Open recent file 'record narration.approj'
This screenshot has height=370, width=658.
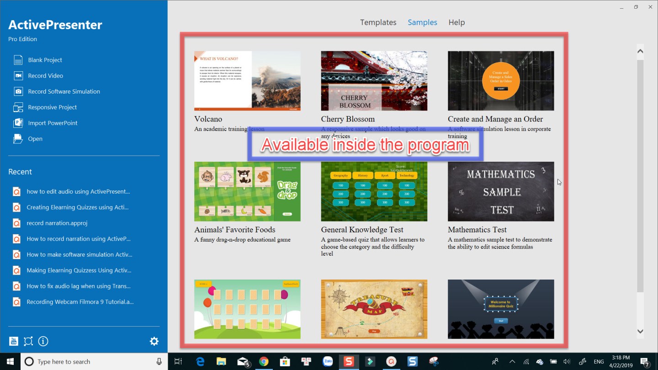50,223
